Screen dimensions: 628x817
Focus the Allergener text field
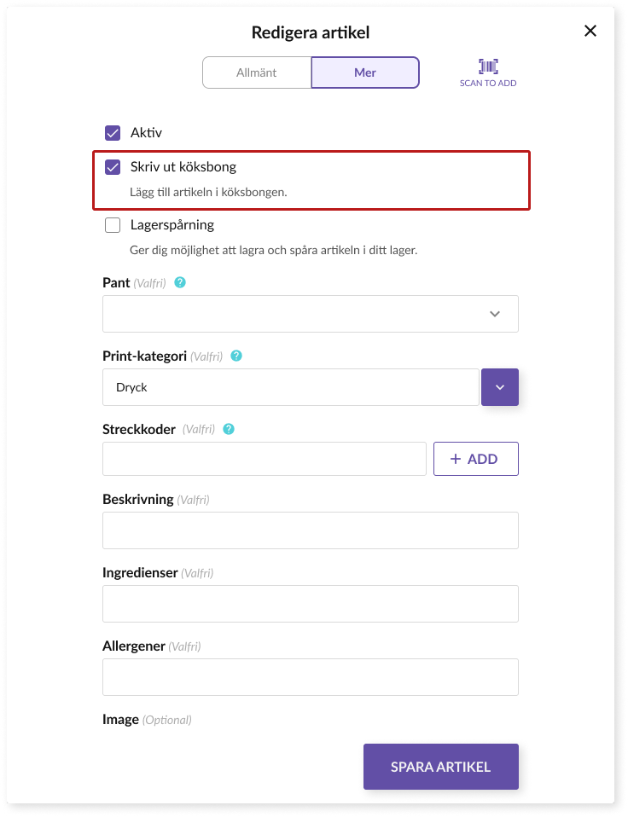(310, 677)
